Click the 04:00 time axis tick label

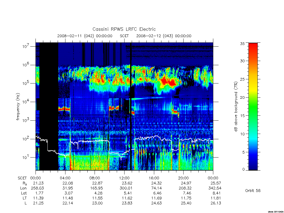click(x=65, y=178)
